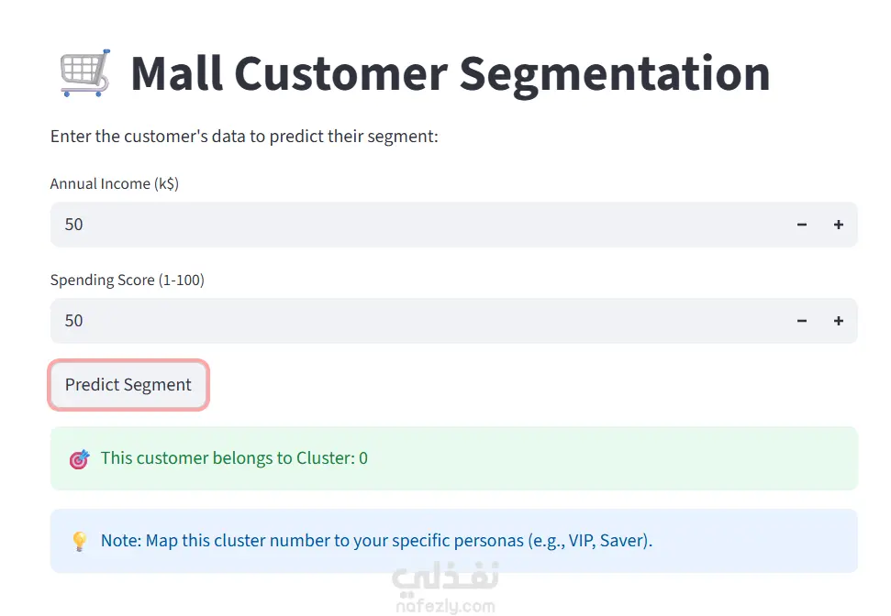891x616 pixels.
Task: Click empty area of blue info box
Action: tap(756, 541)
